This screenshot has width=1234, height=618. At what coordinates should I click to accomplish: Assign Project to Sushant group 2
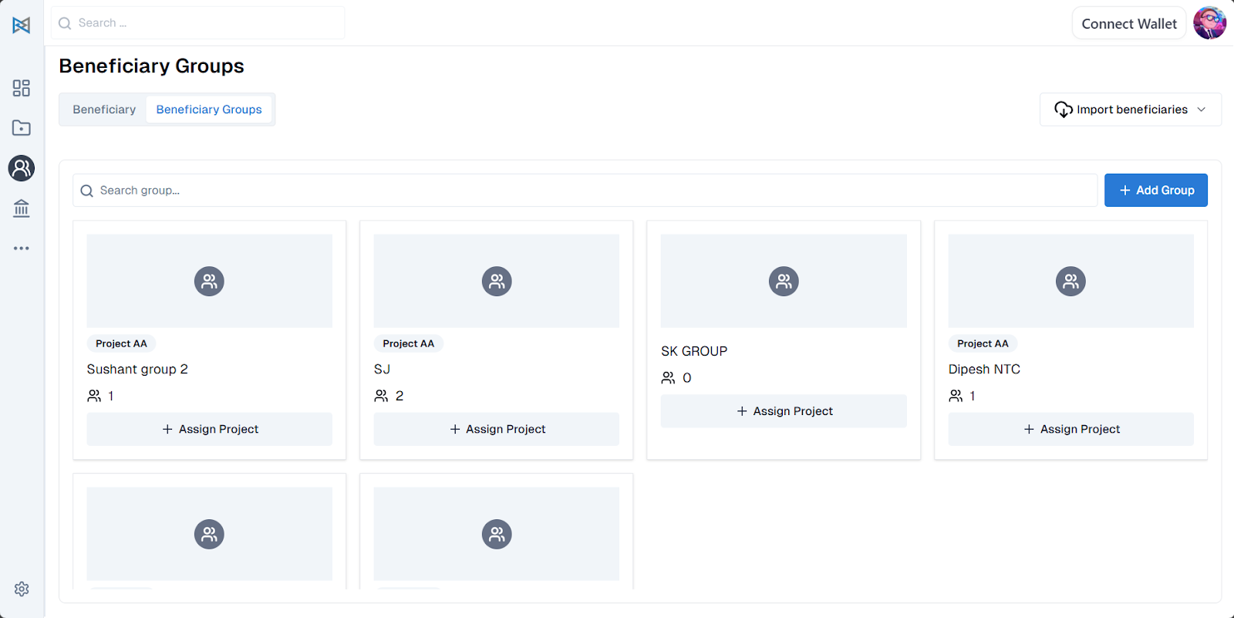[x=209, y=429]
